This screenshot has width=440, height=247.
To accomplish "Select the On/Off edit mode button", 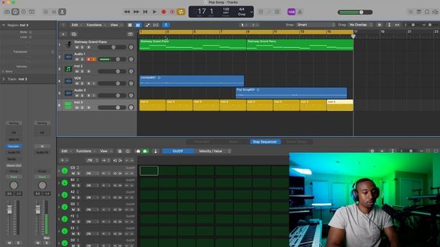I will point(178,151).
